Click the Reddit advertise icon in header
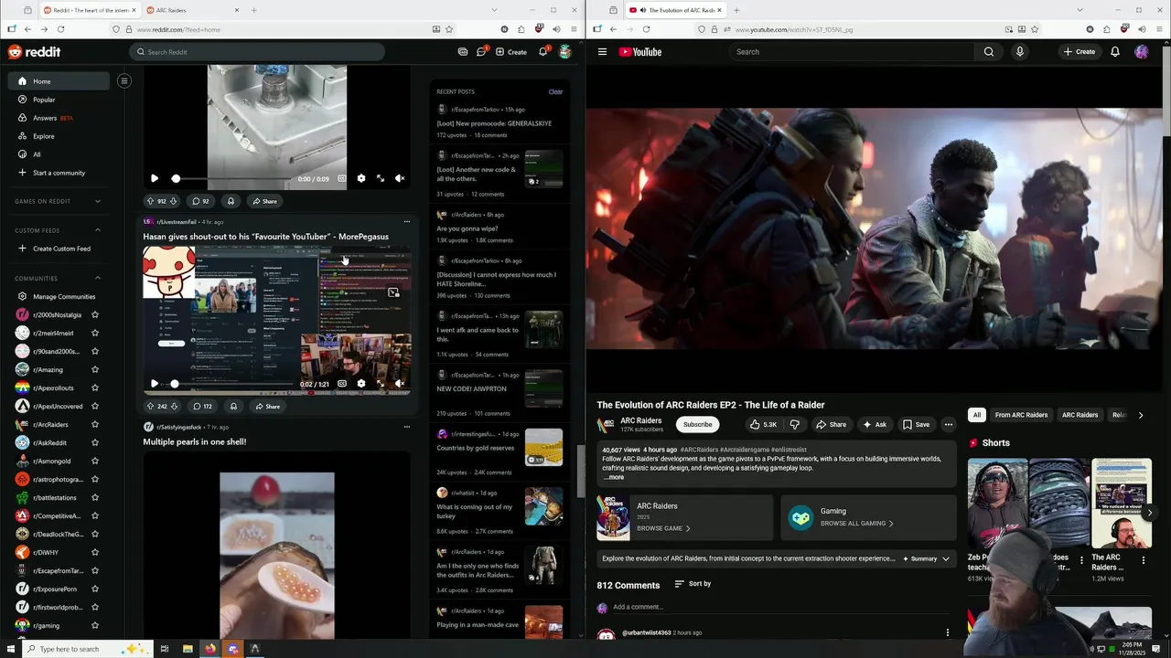This screenshot has height=658, width=1171. [x=463, y=52]
